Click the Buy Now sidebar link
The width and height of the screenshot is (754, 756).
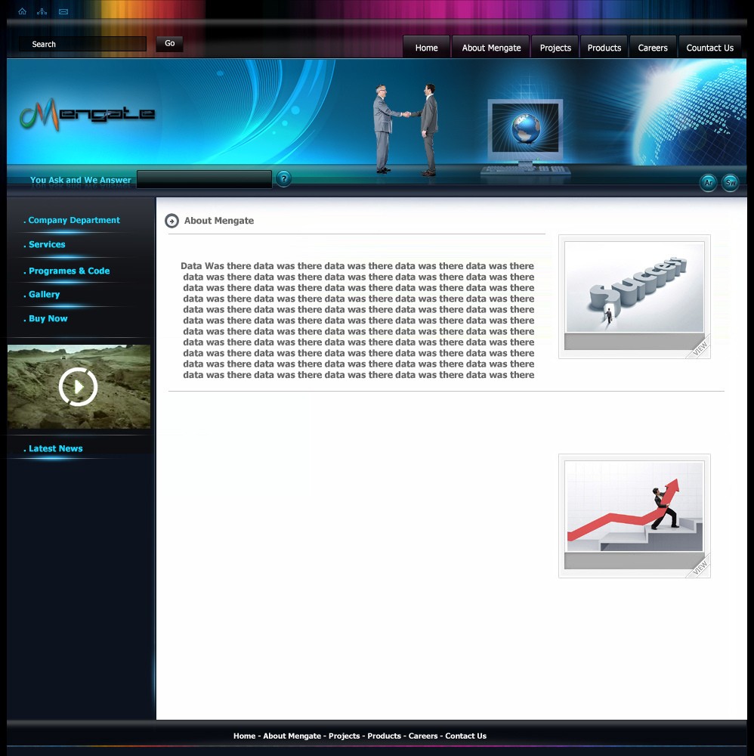point(48,319)
